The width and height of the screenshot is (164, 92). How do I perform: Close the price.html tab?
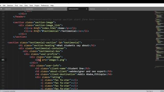[x=65, y=9]
